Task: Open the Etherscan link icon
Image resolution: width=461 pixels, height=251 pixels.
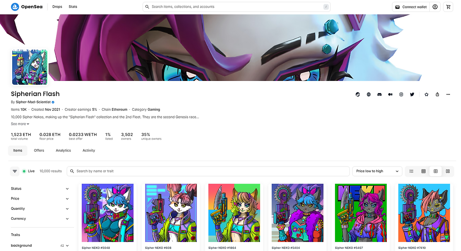Action: pyautogui.click(x=358, y=94)
